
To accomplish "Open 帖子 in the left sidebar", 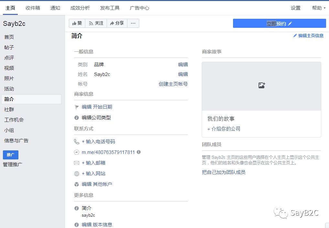I will [9, 48].
